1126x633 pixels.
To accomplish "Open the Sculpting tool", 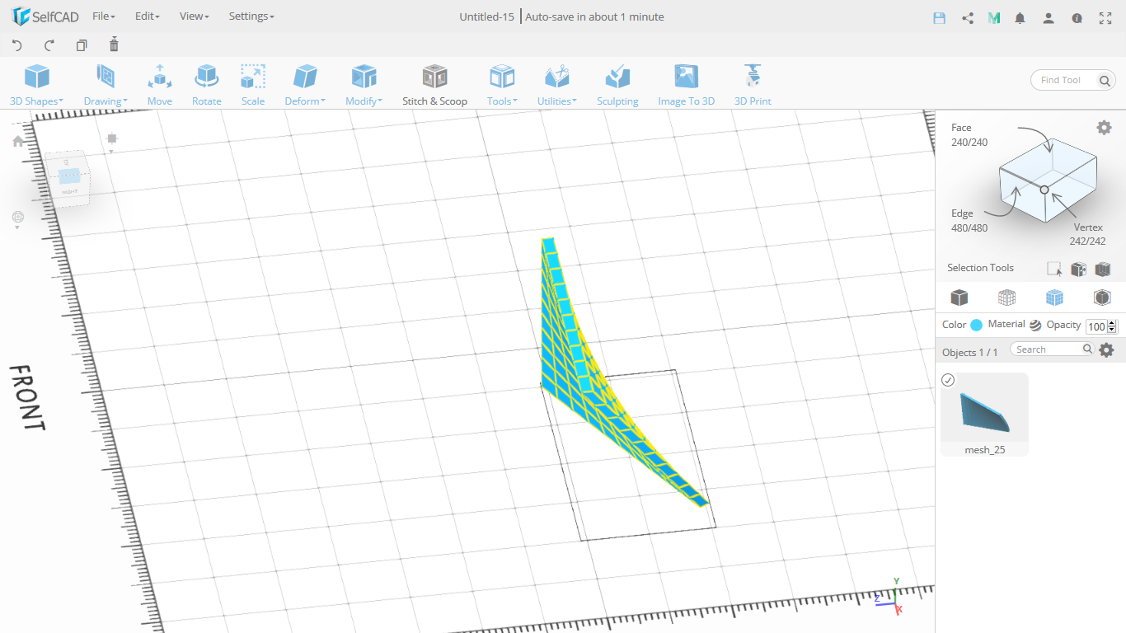I will tap(617, 86).
